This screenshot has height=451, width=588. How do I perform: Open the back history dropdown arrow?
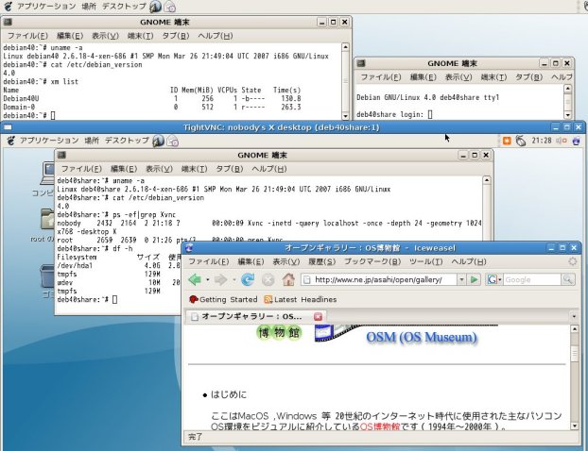207,279
